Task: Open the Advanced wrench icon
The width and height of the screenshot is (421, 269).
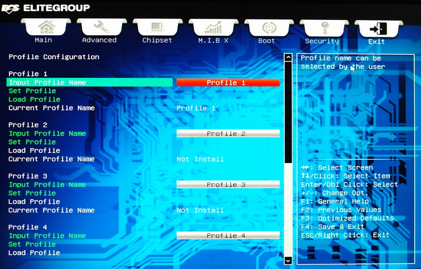Action: click(x=102, y=27)
